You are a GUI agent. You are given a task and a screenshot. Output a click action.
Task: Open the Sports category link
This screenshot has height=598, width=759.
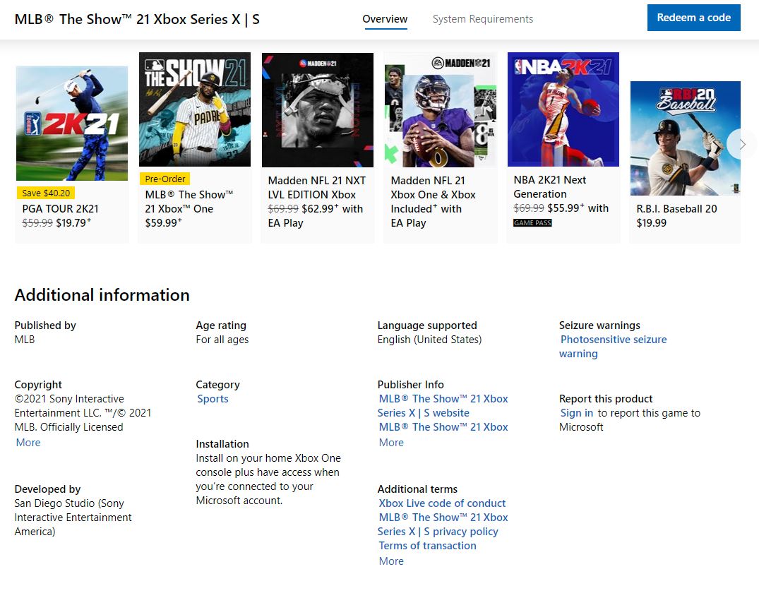pos(213,399)
